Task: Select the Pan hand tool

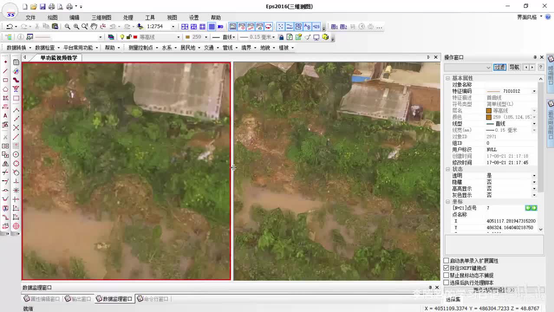Action: point(94,26)
